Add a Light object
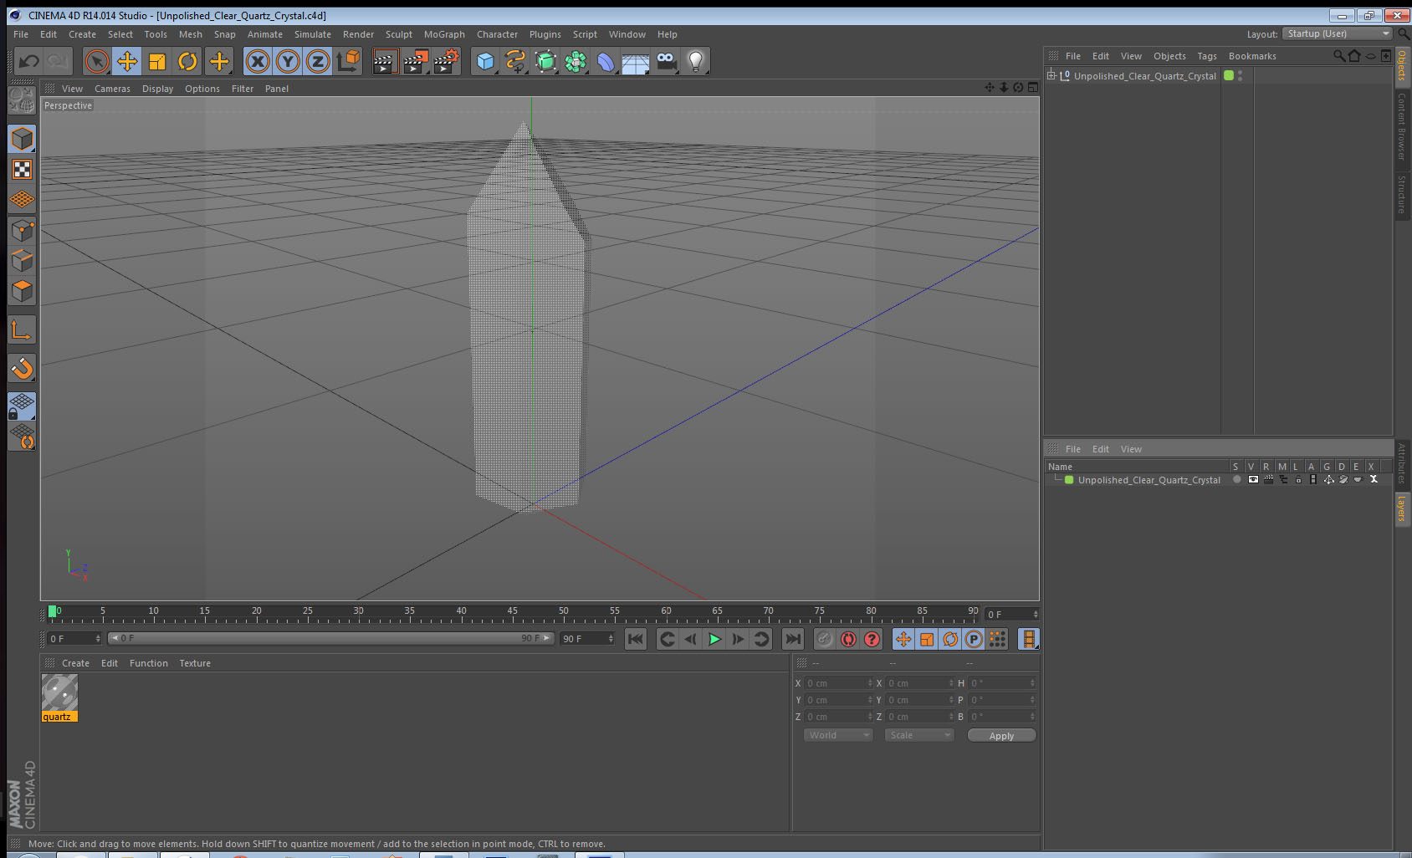 point(696,61)
